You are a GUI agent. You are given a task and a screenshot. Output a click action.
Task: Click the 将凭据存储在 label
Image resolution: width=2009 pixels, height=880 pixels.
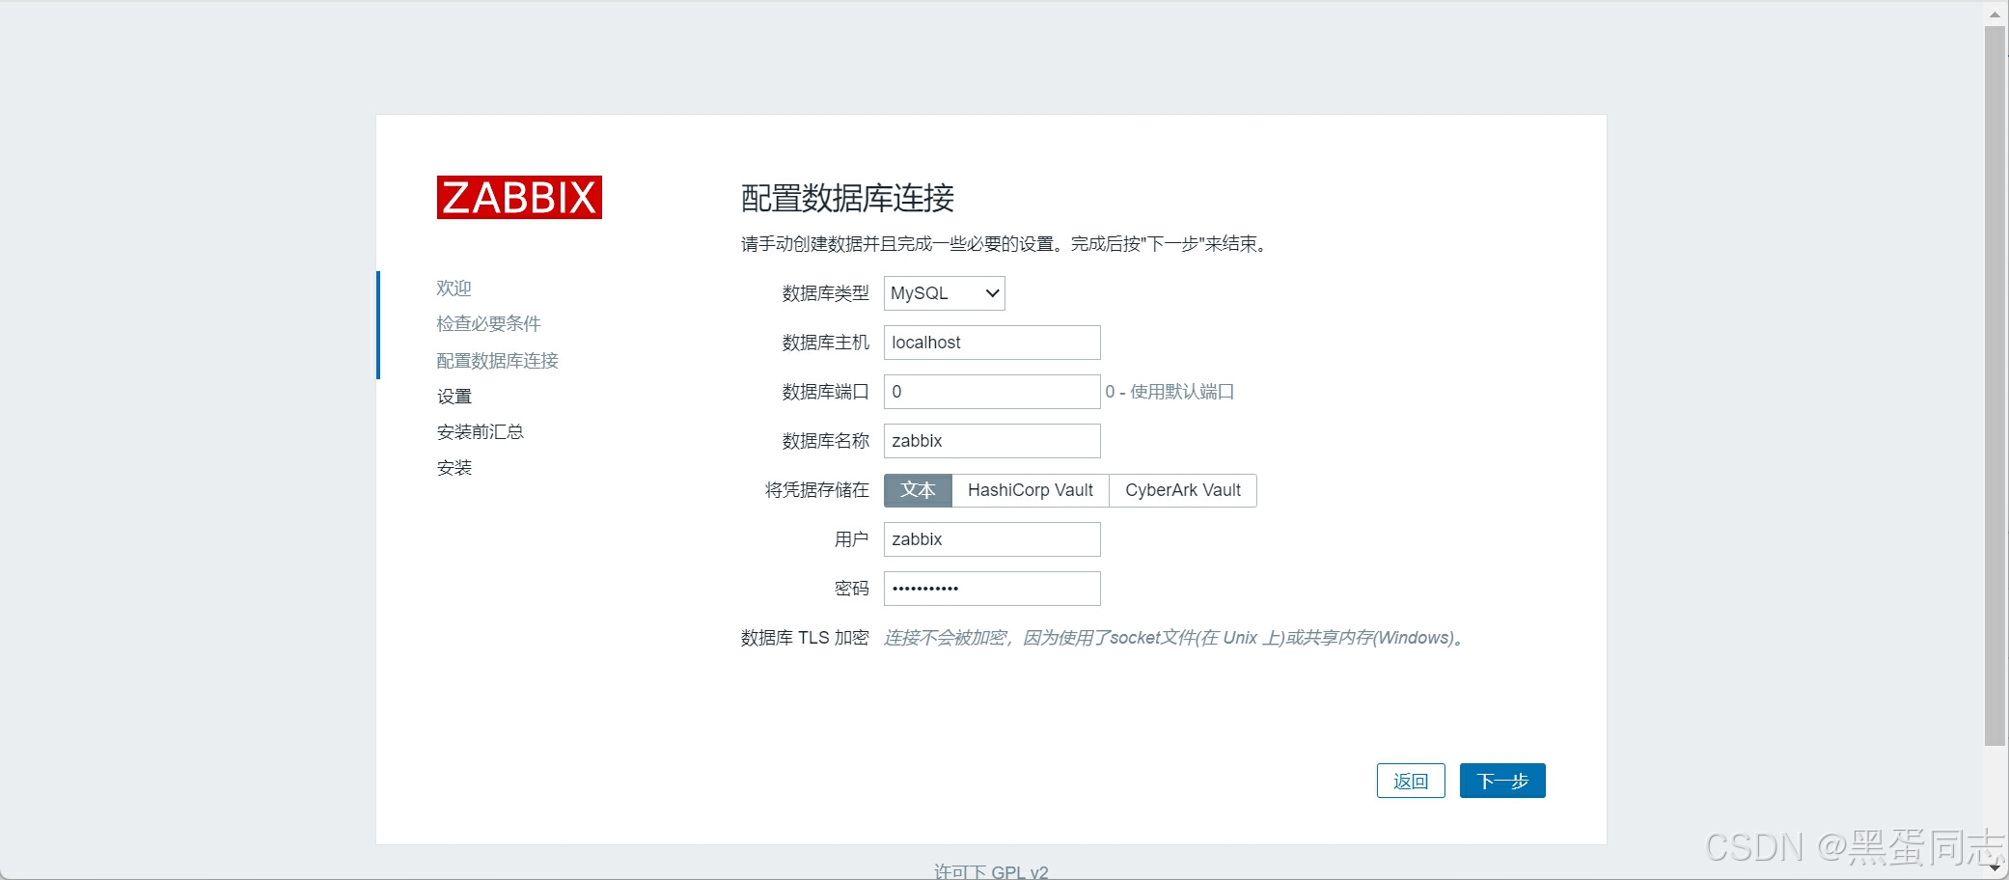[x=816, y=490]
